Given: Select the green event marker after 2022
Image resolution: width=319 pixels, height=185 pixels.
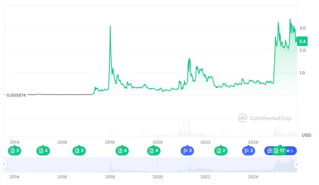Looking at the screenshot, I should pos(221,151).
